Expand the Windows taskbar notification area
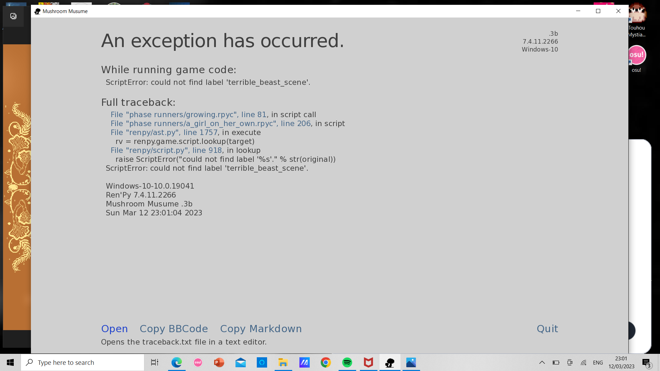This screenshot has height=371, width=660. pyautogui.click(x=541, y=362)
